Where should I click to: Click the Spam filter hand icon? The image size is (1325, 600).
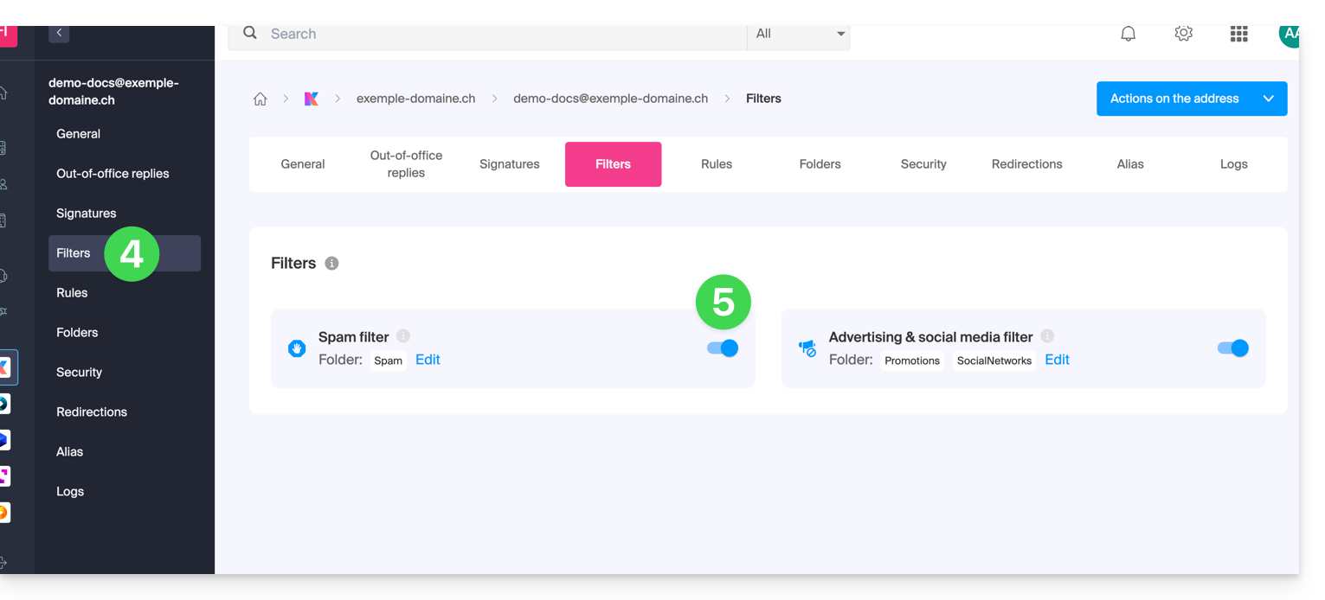click(297, 348)
